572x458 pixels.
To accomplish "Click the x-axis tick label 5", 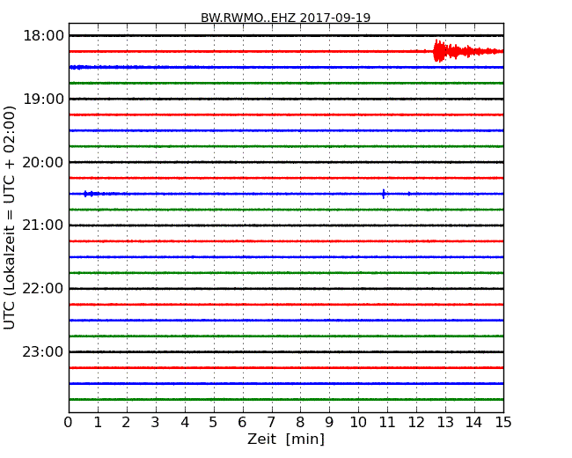I will pyautogui.click(x=213, y=422).
